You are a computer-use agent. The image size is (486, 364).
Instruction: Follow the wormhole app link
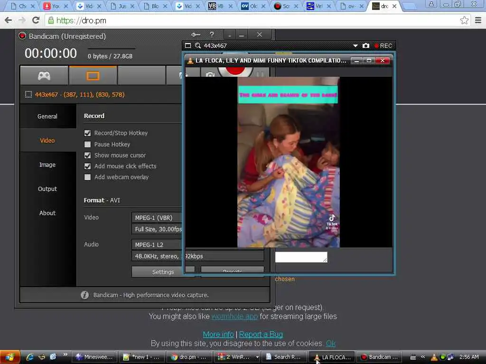coord(234,316)
